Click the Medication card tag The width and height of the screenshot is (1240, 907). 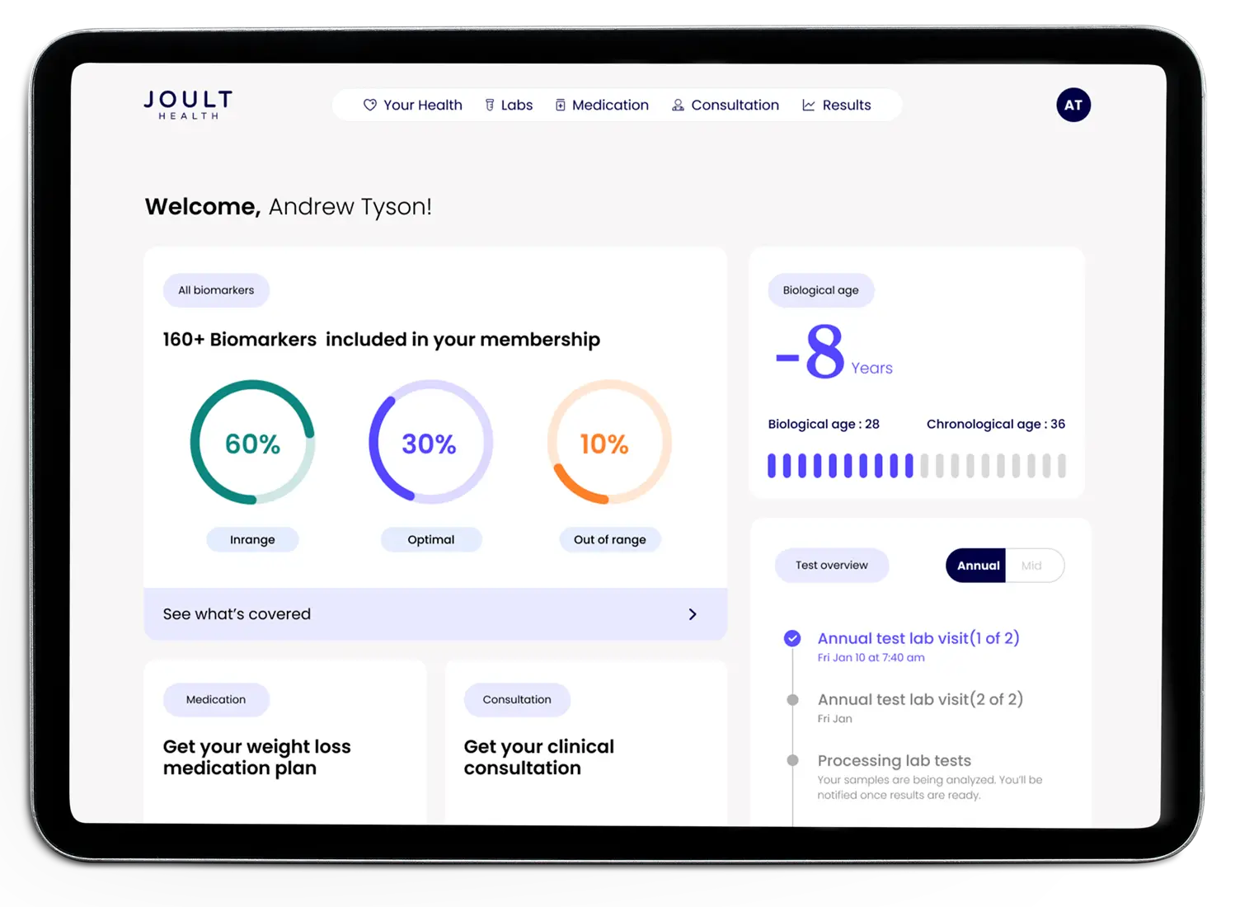click(x=216, y=699)
